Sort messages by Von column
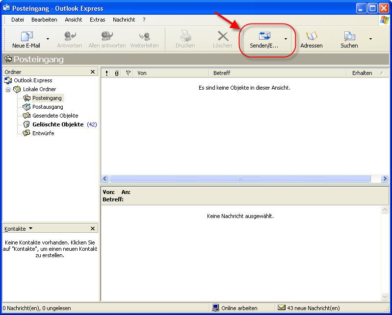This screenshot has height=315, width=392. pyautogui.click(x=172, y=73)
